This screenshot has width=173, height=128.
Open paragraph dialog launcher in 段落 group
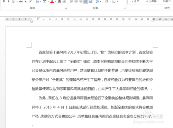click(125, 8)
